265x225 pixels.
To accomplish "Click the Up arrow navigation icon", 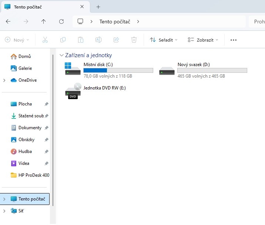I will pyautogui.click(x=44, y=22).
